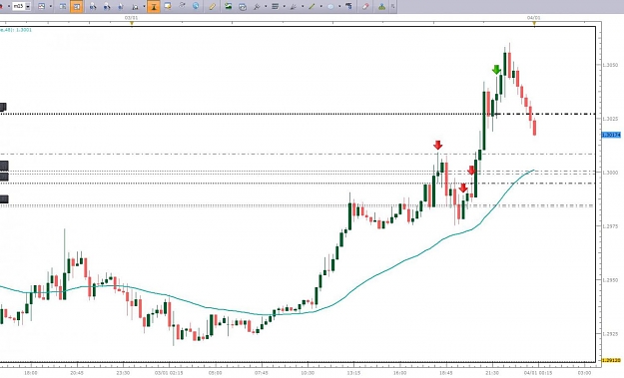Click the split window layout icon

coord(63,6)
